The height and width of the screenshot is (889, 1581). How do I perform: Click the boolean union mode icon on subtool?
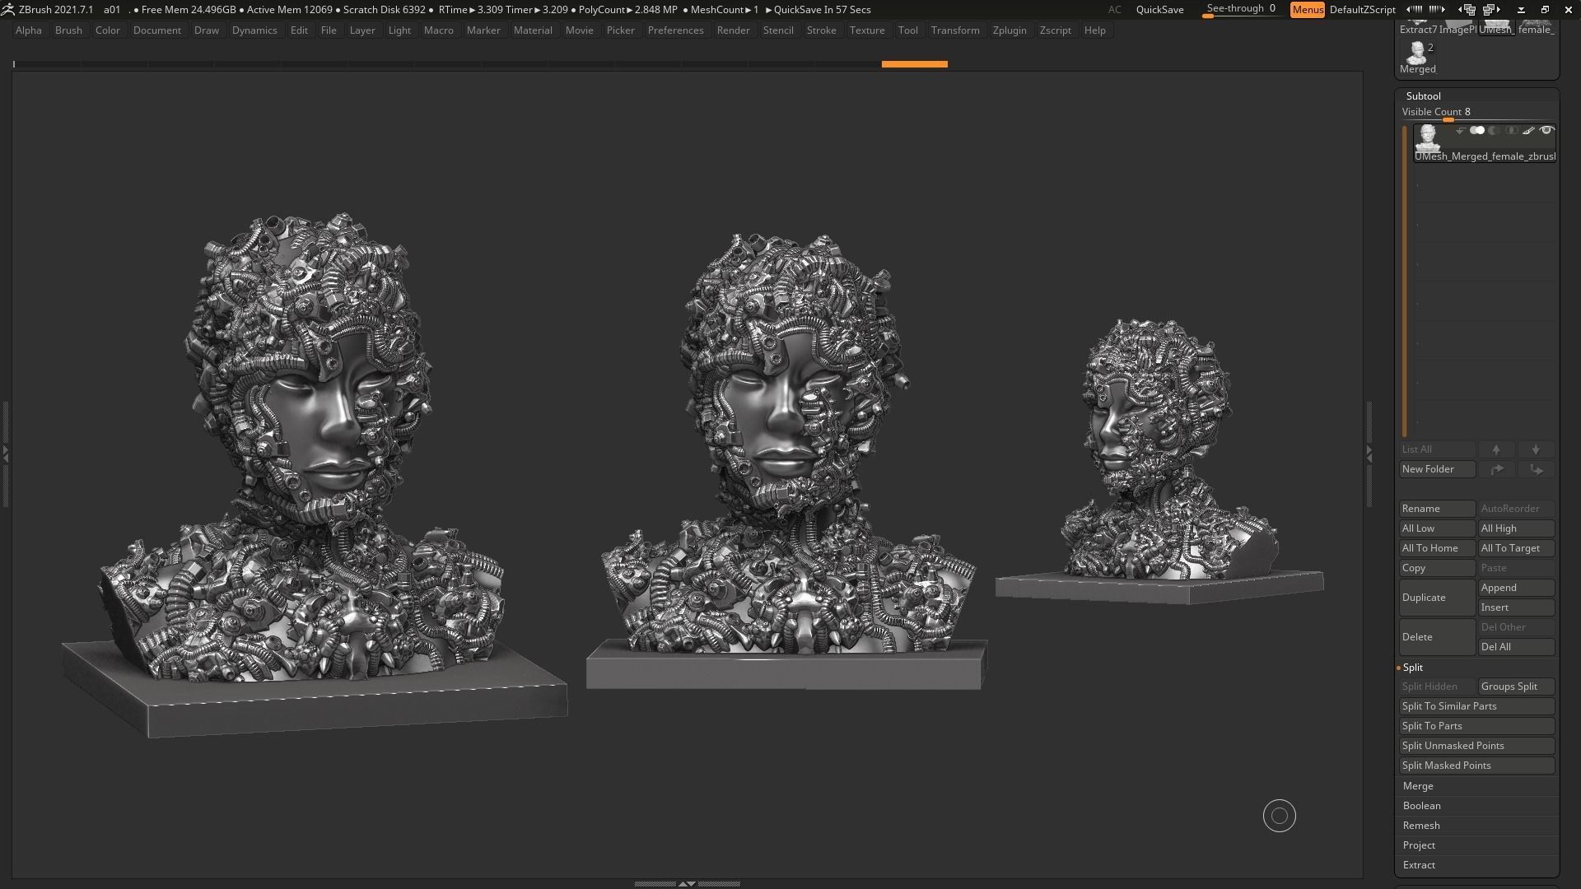pos(1477,130)
